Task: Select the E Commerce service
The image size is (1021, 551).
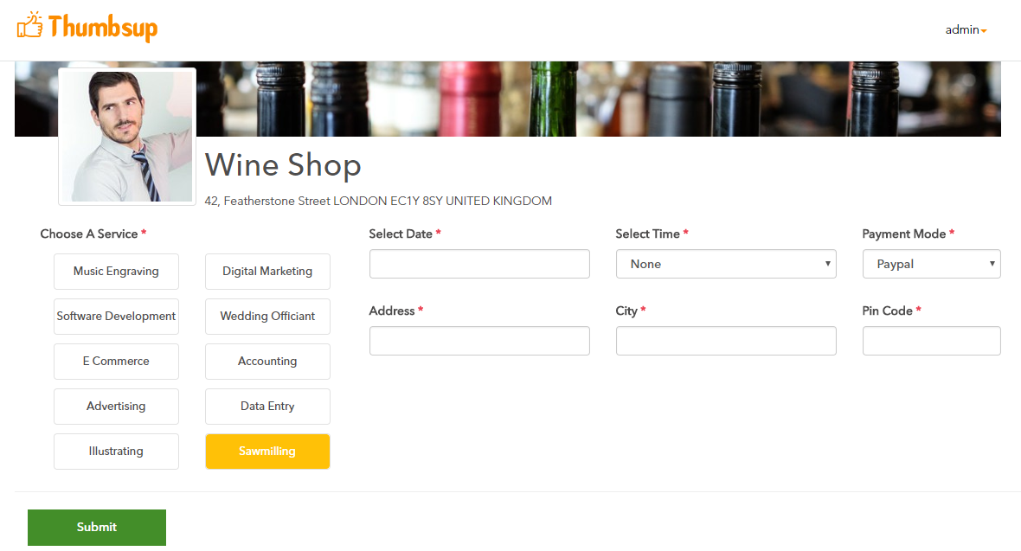Action: click(x=116, y=362)
